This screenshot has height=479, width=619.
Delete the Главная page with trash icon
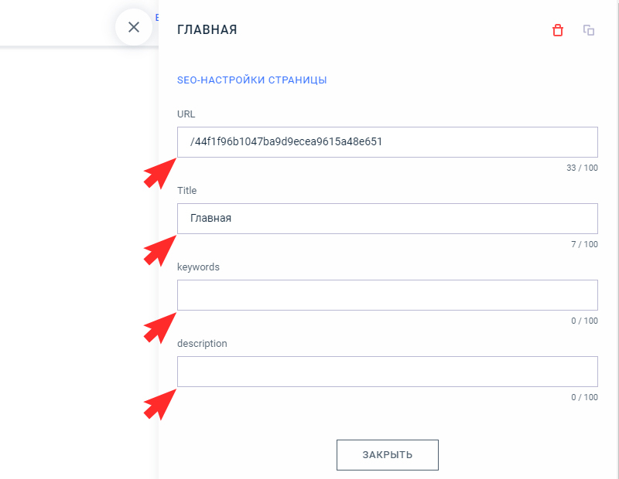[557, 30]
